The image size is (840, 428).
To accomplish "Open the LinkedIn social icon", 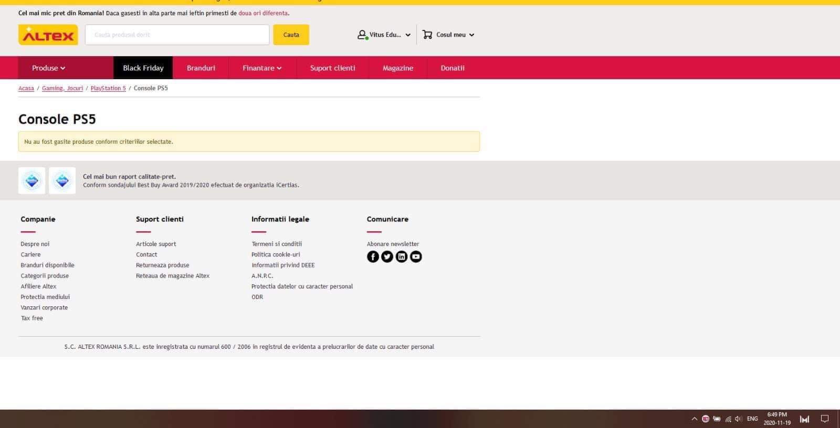I will tap(402, 256).
